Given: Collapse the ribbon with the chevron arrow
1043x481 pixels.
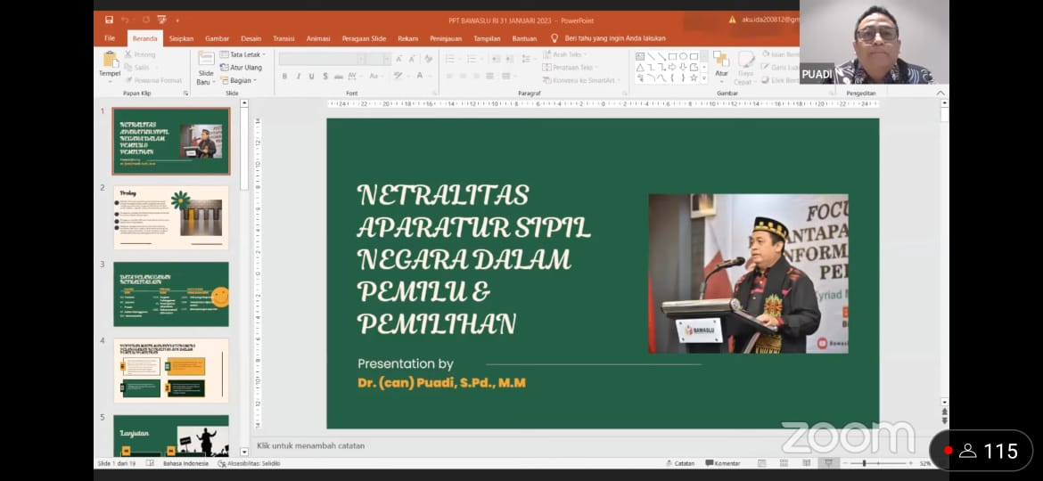Looking at the screenshot, I should tap(940, 93).
